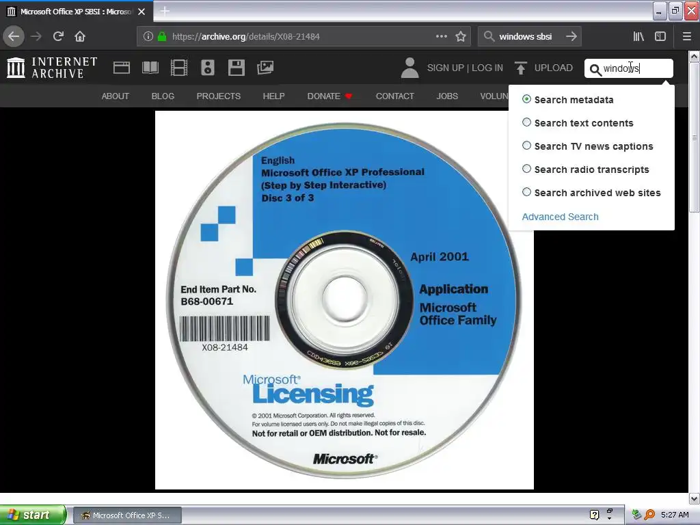Screen dimensions: 700x525
Task: Click the vertical scrollbar thumb
Action: 695,137
